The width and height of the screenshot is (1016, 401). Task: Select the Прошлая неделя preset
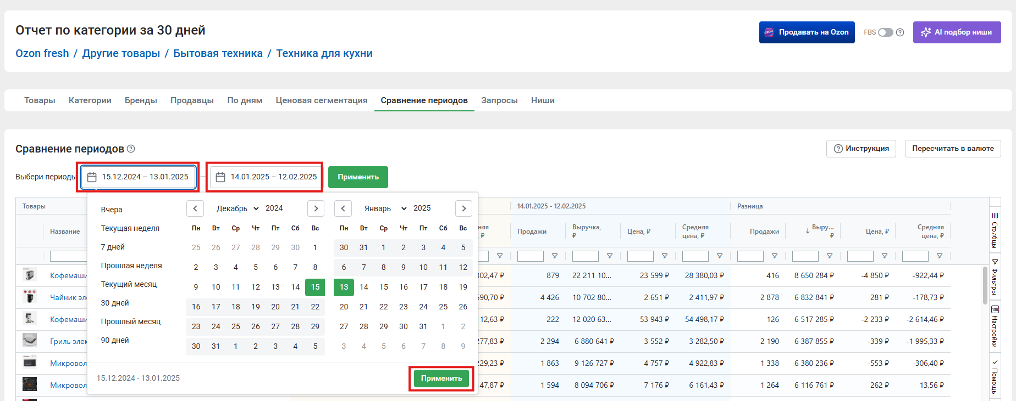point(131,266)
